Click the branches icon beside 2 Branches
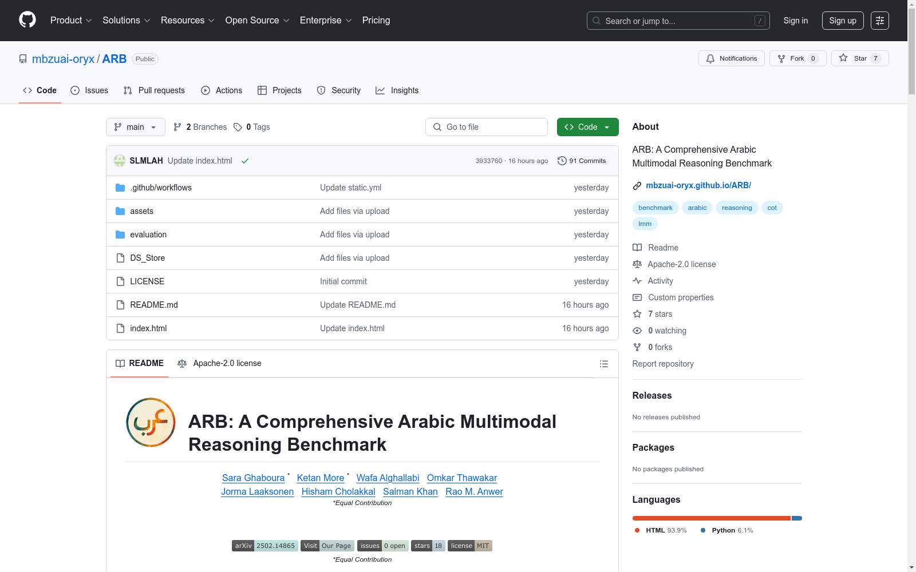 (x=177, y=127)
